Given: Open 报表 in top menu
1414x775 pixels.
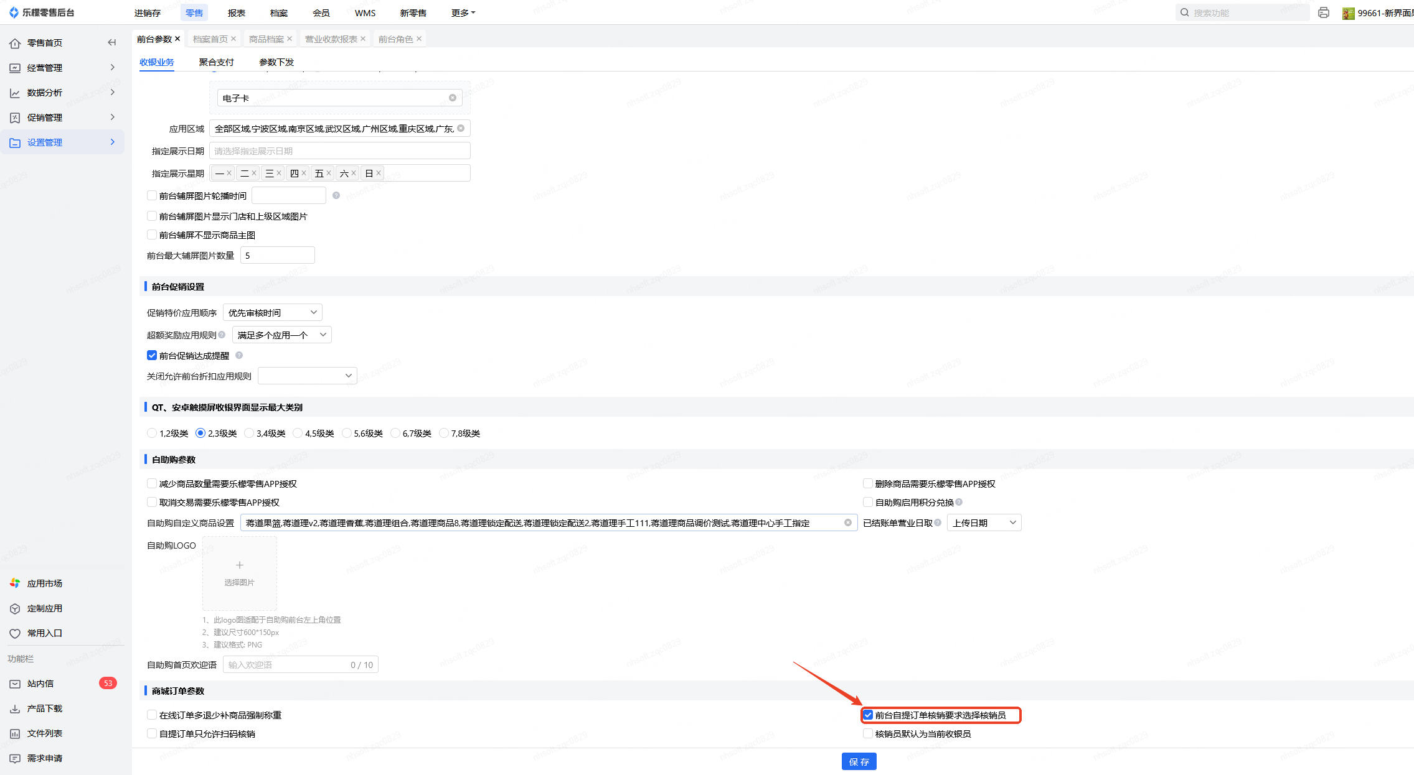Looking at the screenshot, I should (x=237, y=12).
